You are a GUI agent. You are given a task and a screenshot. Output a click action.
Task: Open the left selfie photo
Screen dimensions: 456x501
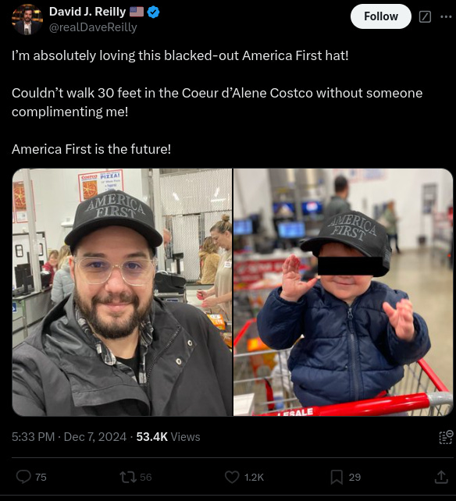coord(122,292)
